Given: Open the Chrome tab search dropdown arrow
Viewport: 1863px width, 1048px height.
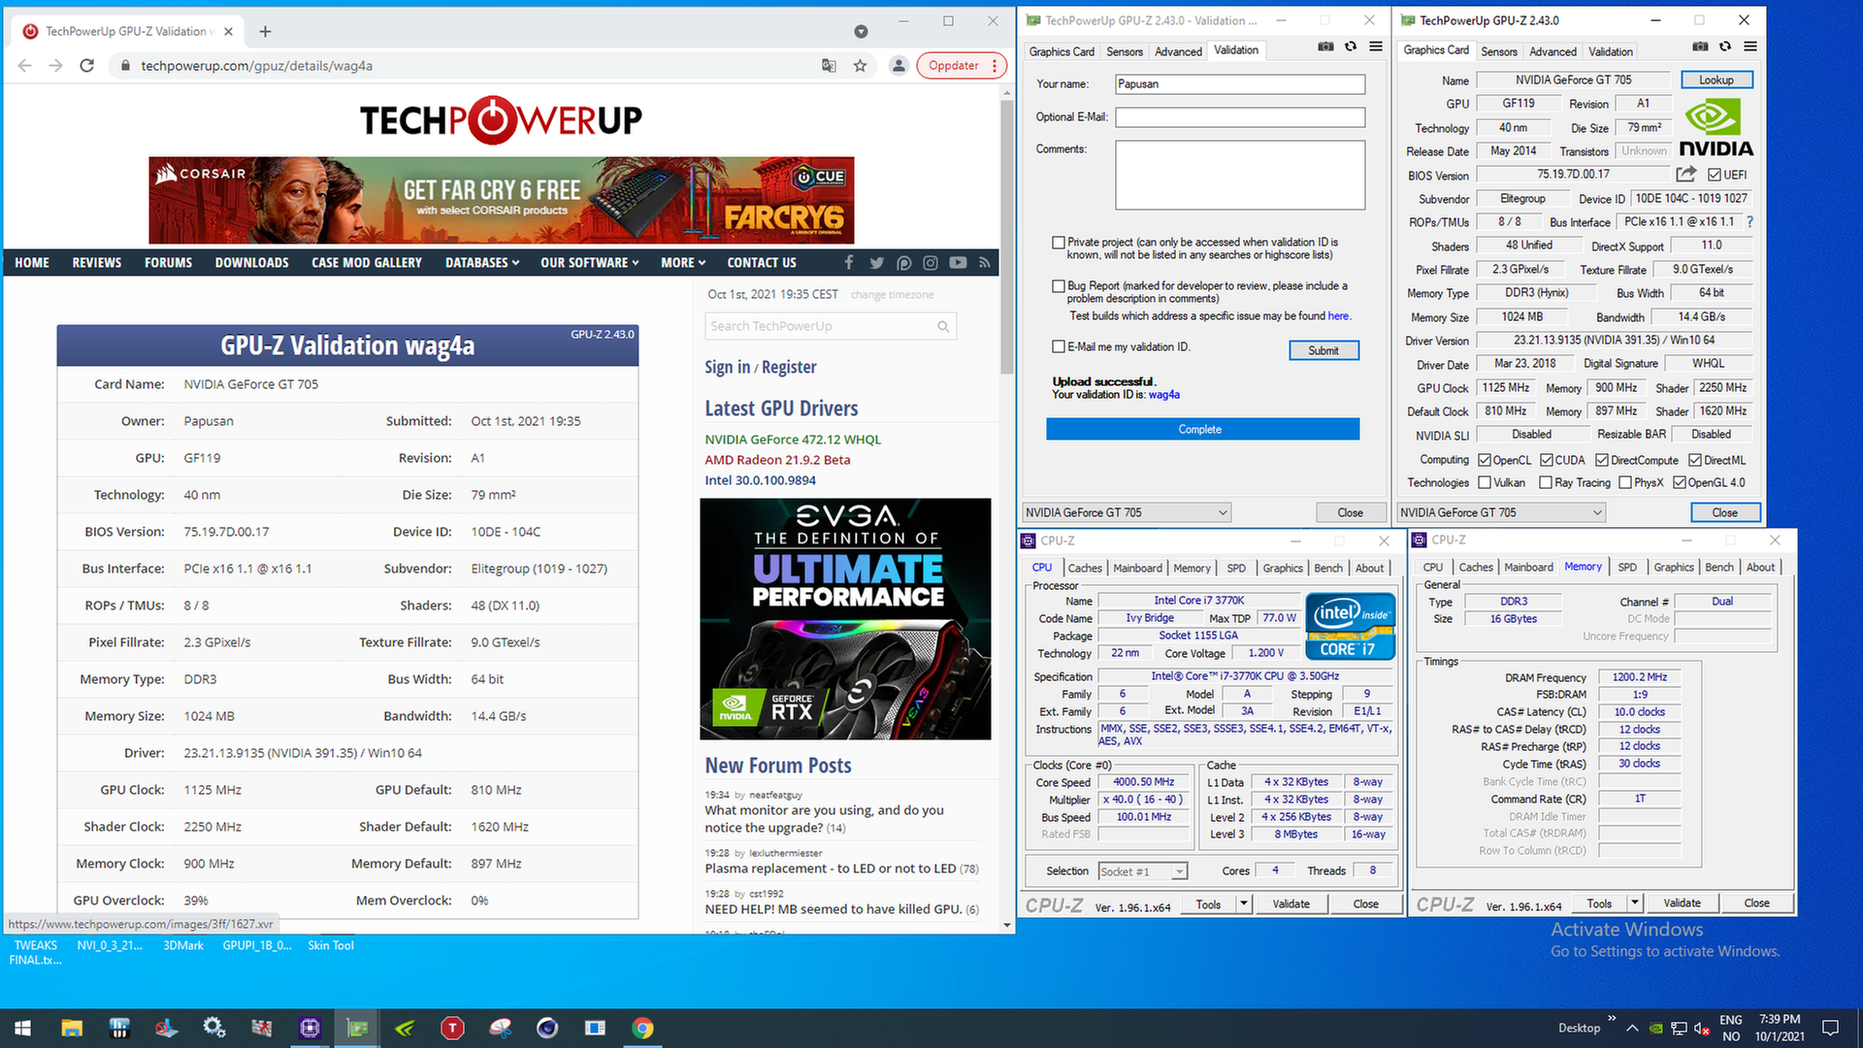Looking at the screenshot, I should [x=861, y=32].
